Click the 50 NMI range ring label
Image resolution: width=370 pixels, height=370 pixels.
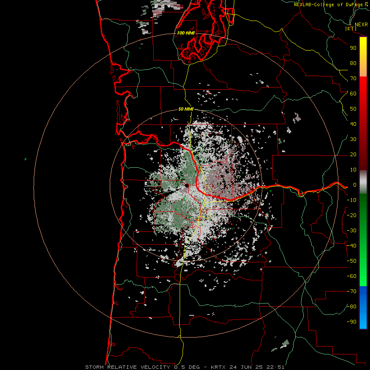pos(186,109)
